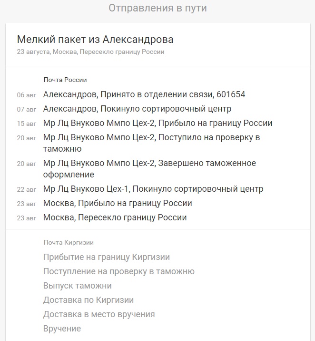Select the event 'Завершено таможенное оформление'

[x=149, y=169]
